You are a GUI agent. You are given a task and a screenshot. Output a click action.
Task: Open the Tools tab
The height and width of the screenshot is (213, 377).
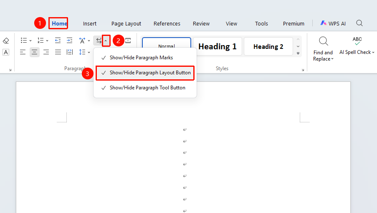[261, 23]
